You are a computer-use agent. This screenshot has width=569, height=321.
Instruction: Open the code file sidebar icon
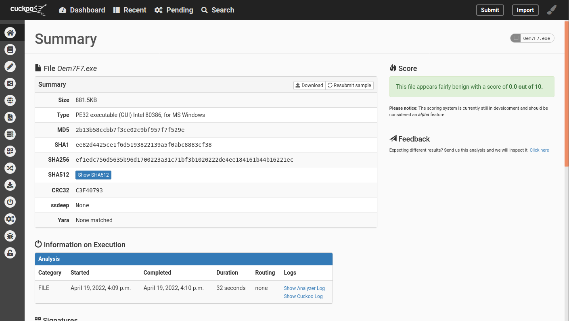(x=10, y=117)
